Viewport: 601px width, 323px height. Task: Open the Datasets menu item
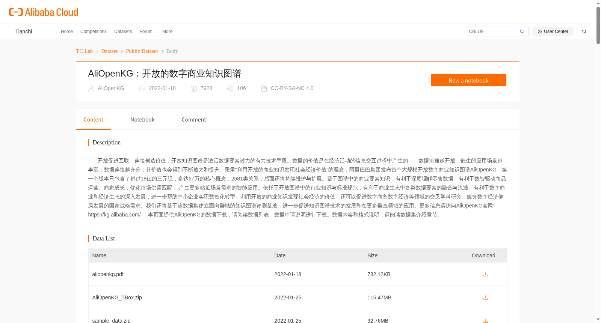point(123,32)
